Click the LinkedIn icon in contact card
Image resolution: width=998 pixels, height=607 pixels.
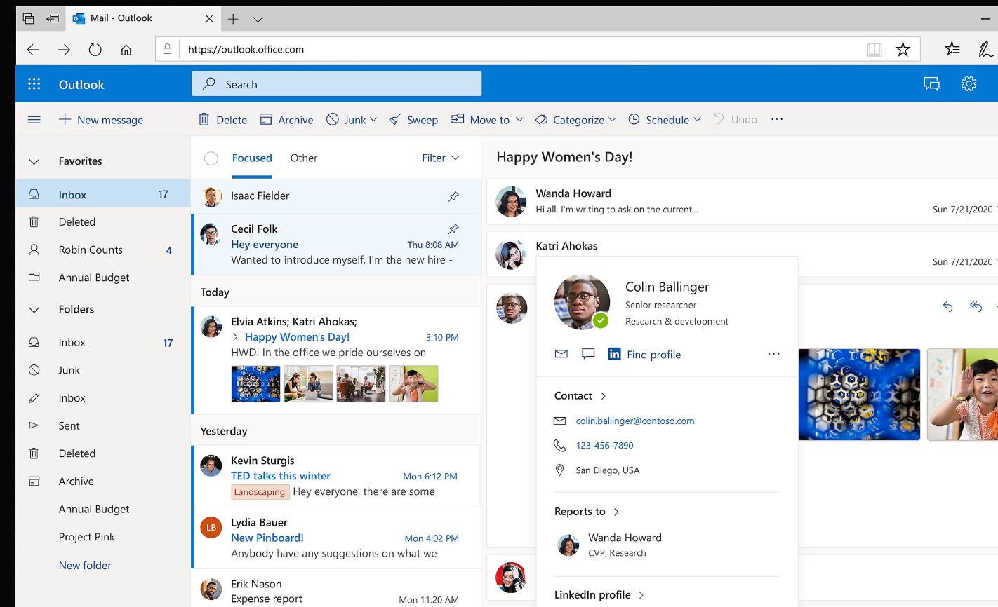coord(614,354)
